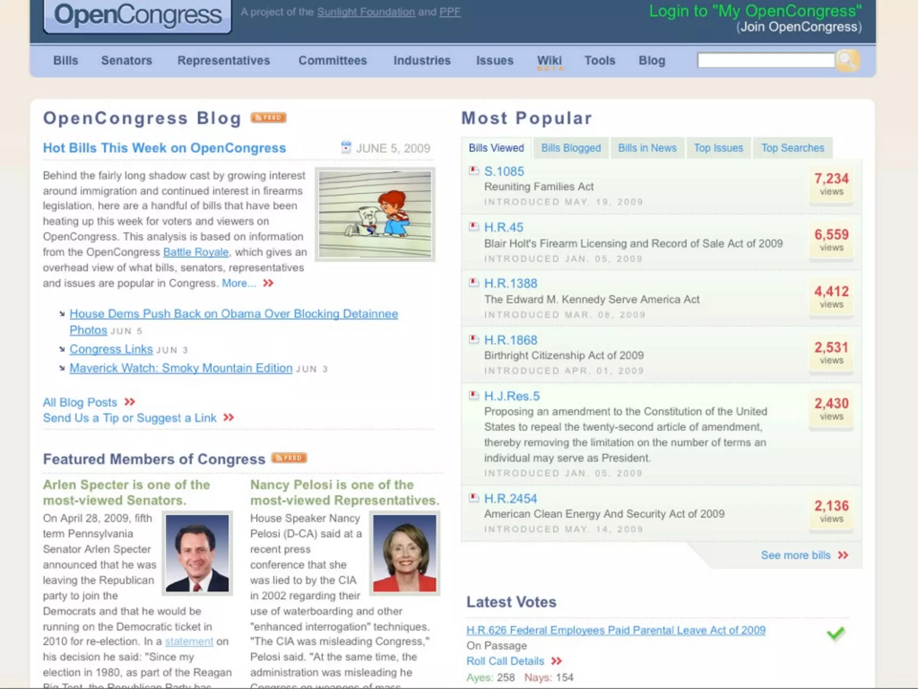This screenshot has width=918, height=689.
Task: Click the OpenCongress logo
Action: (138, 15)
